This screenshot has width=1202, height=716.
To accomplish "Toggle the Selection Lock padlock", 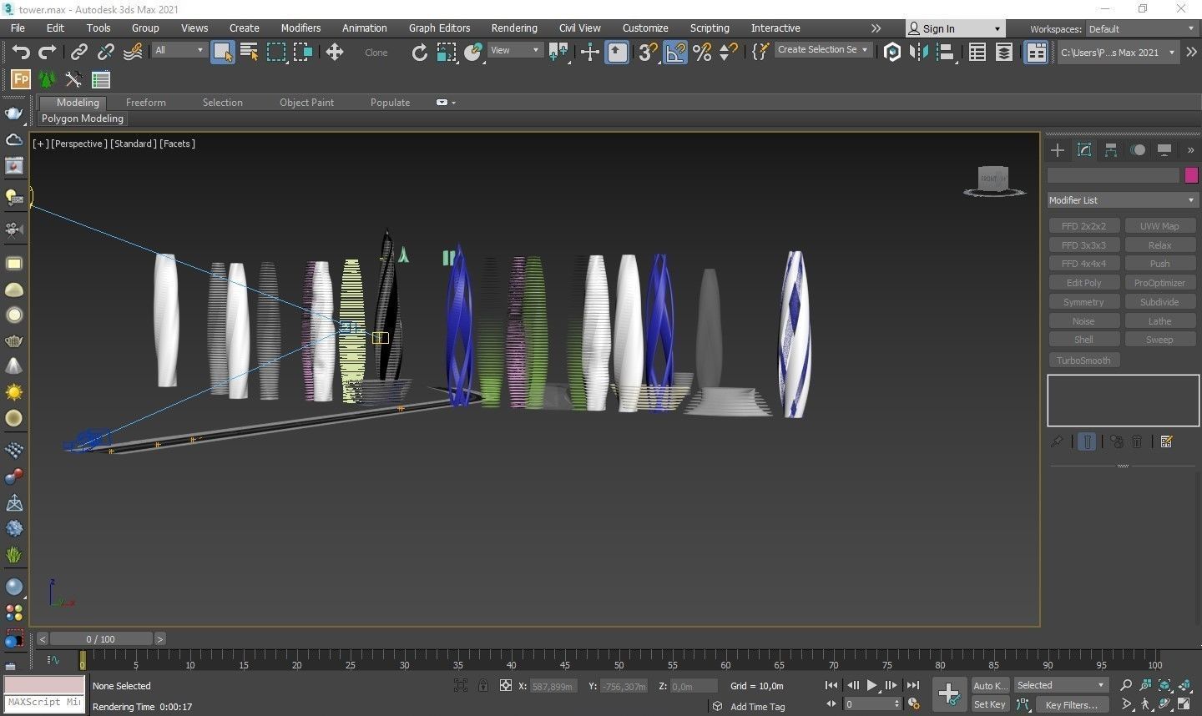I will tap(483, 685).
